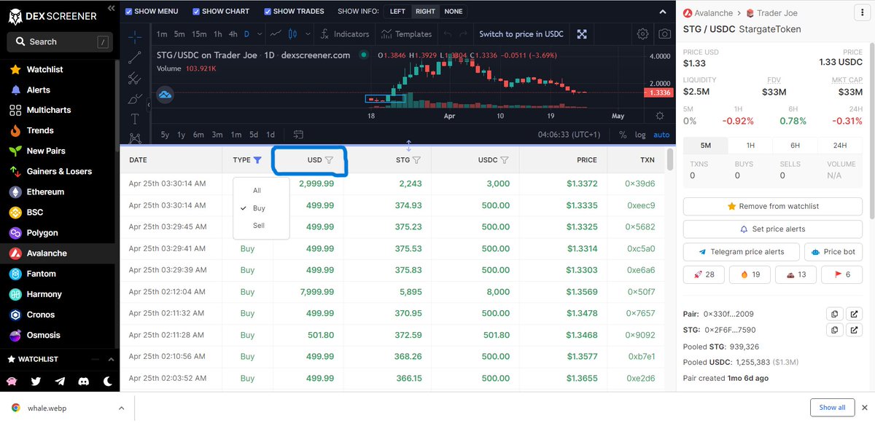This screenshot has width=875, height=423.
Task: Click the piggy bank icon in sidebar footer
Action: tap(12, 381)
